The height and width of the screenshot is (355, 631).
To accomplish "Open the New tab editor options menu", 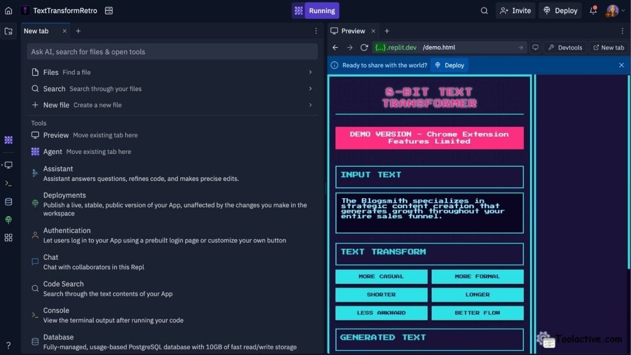I will coord(315,31).
